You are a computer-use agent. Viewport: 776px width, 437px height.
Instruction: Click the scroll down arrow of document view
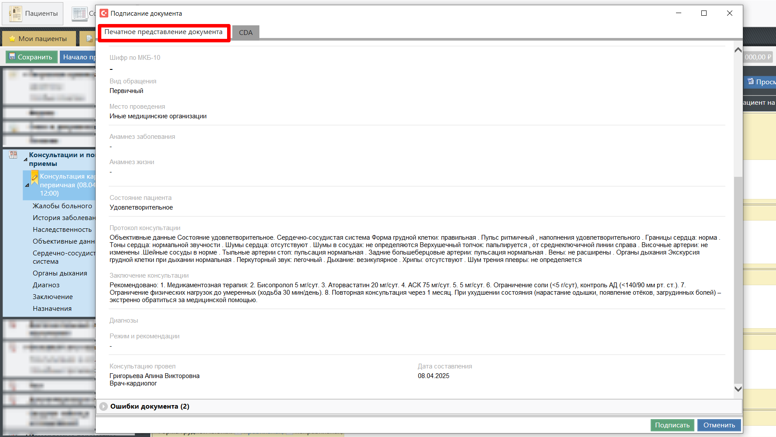(738, 389)
